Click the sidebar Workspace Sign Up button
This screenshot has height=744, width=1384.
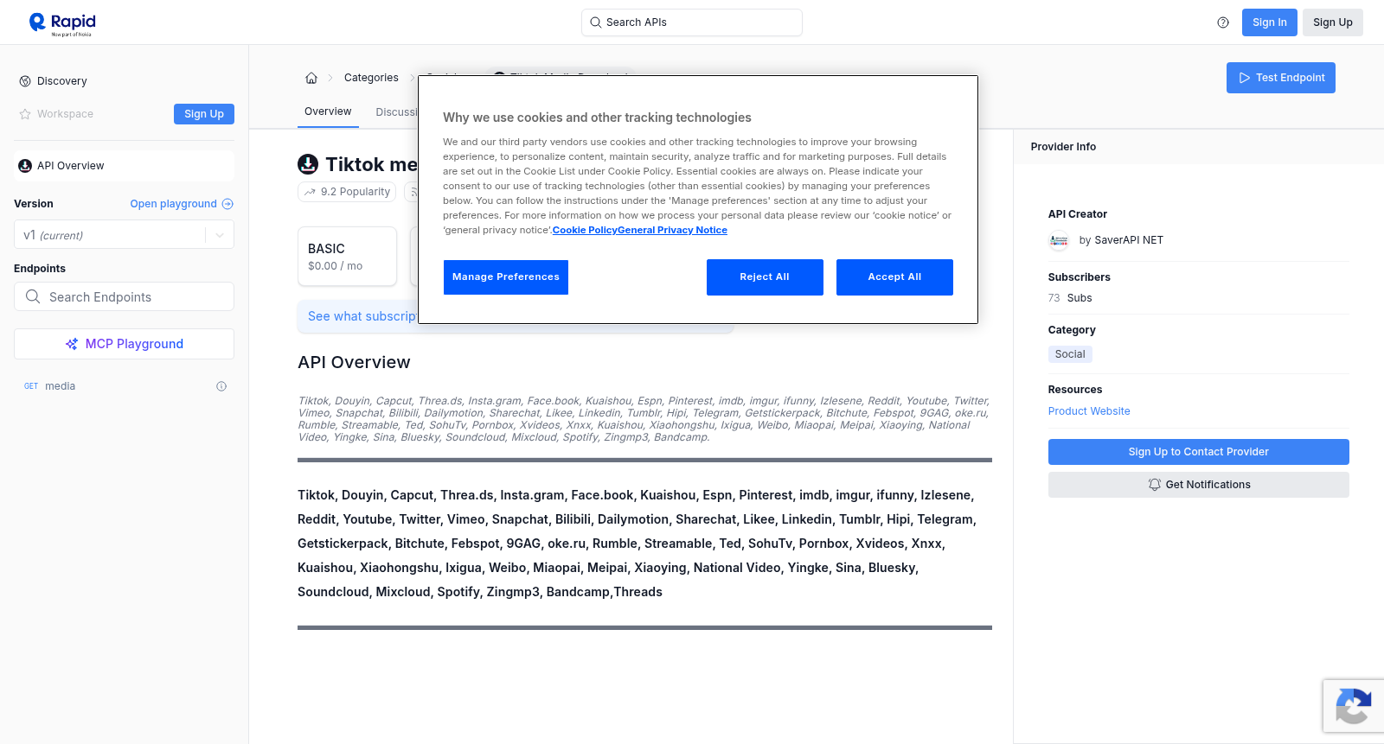click(204, 114)
